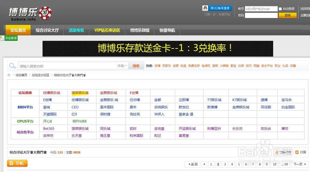
Task: Click hot search term 优博
Action: [157, 66]
